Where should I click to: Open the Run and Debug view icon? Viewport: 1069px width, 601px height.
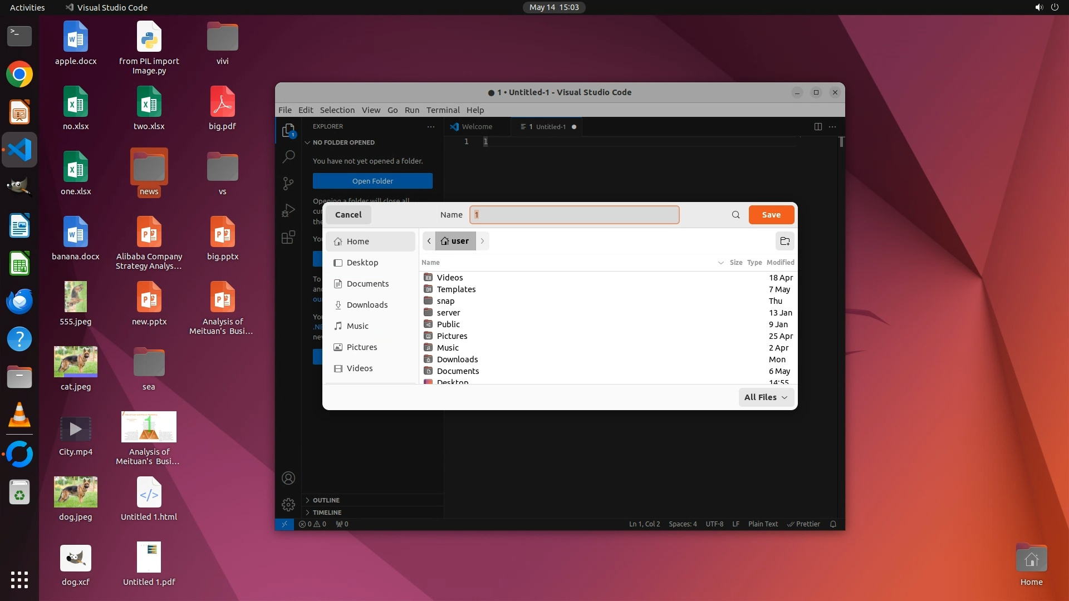tap(288, 210)
